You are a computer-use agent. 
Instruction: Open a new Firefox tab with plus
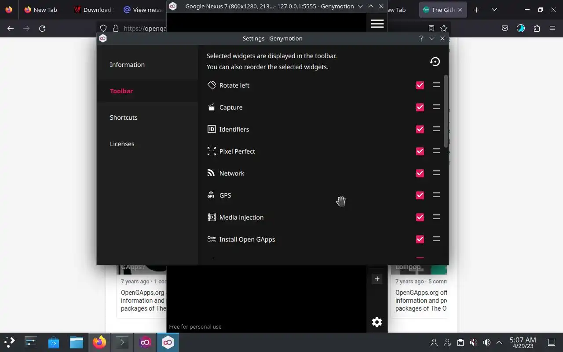pos(476,10)
